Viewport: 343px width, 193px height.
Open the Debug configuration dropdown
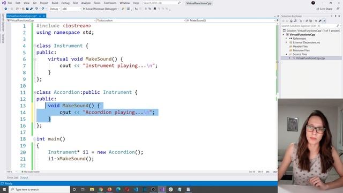click(55, 9)
